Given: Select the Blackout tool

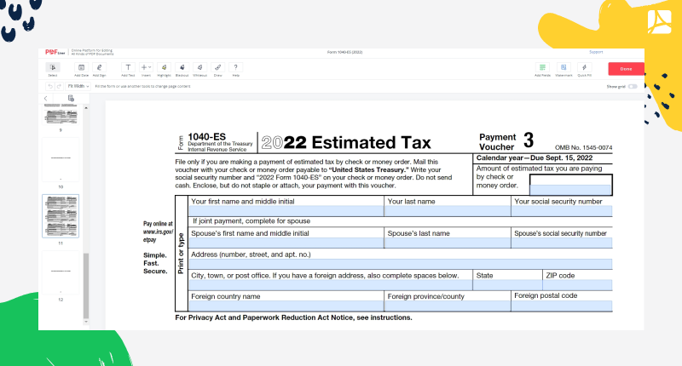Looking at the screenshot, I should (182, 70).
